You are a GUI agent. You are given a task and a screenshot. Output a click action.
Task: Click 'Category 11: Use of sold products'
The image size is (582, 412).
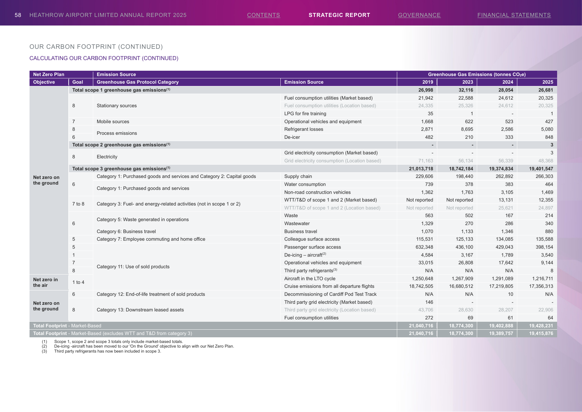pyautogui.click(x=133, y=267)
